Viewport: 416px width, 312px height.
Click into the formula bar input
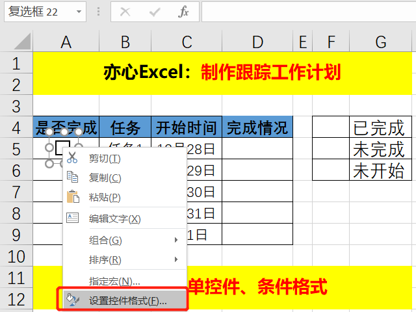coord(309,12)
